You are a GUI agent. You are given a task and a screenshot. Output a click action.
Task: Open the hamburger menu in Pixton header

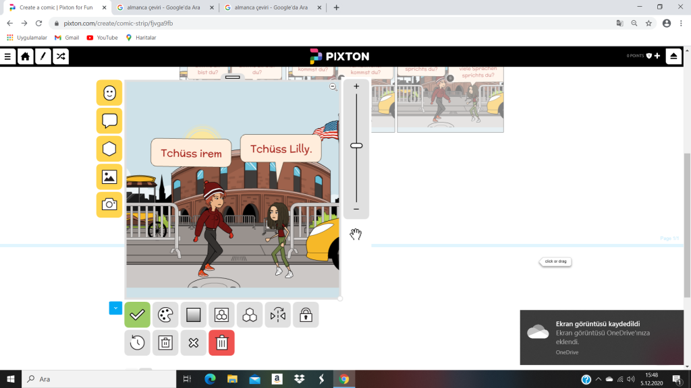[x=8, y=57]
